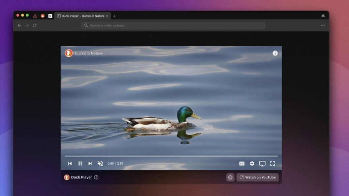Enter fullscreen video mode
Screen dimensions: 349x196
272,164
